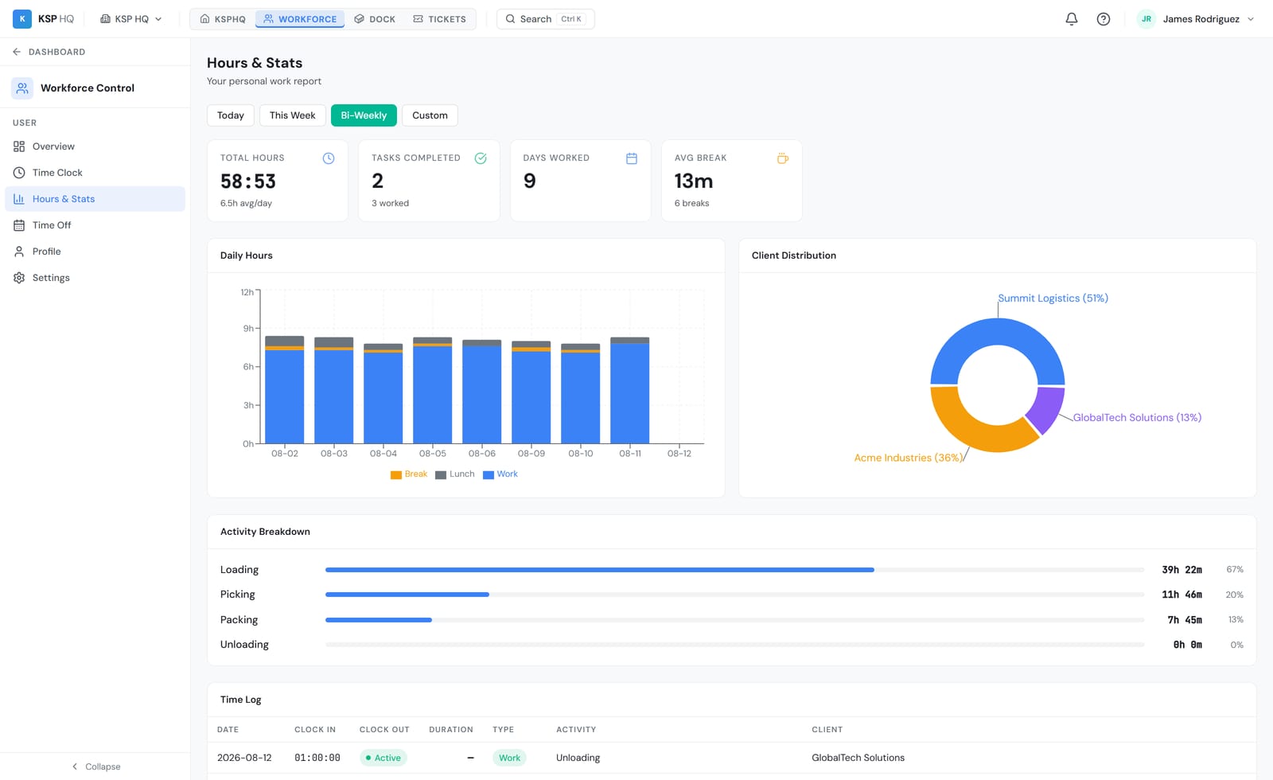Click the Profile person icon in sidebar
The height and width of the screenshot is (780, 1273).
[x=19, y=252]
